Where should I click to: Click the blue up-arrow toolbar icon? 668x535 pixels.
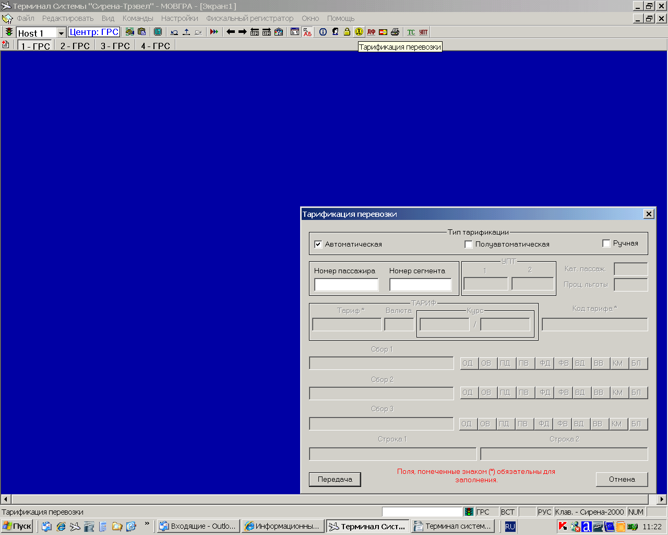(x=186, y=32)
